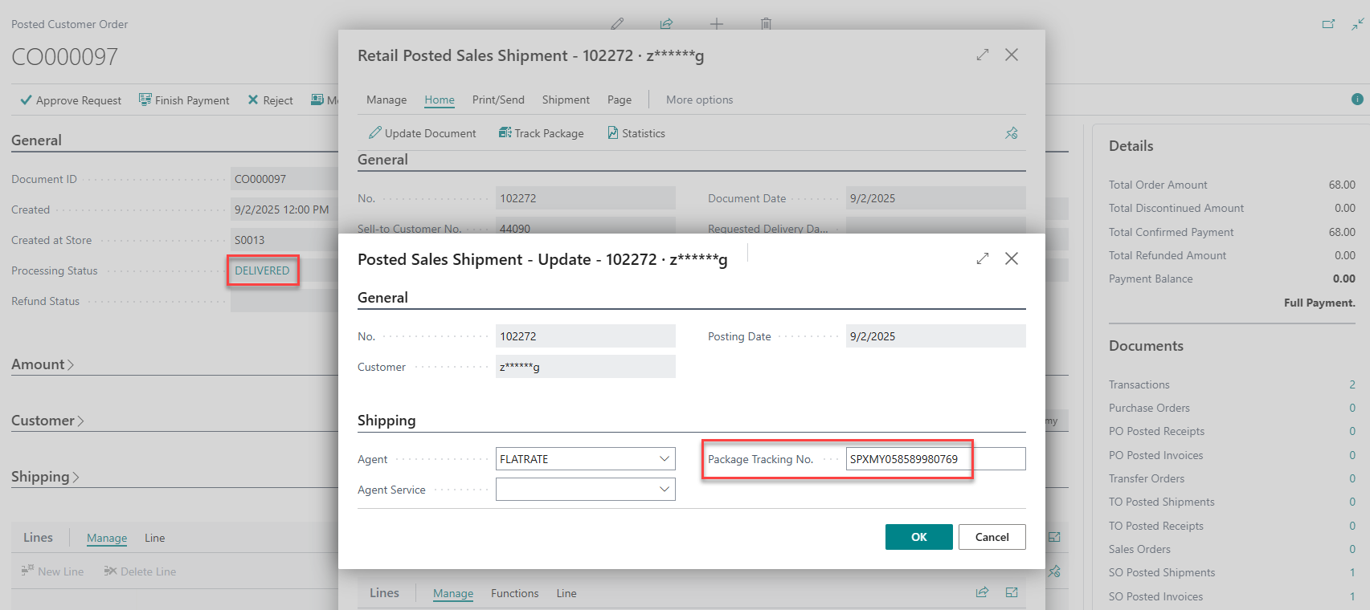This screenshot has height=610, width=1370.
Task: Click the Update Document pencil icon
Action: click(x=375, y=133)
